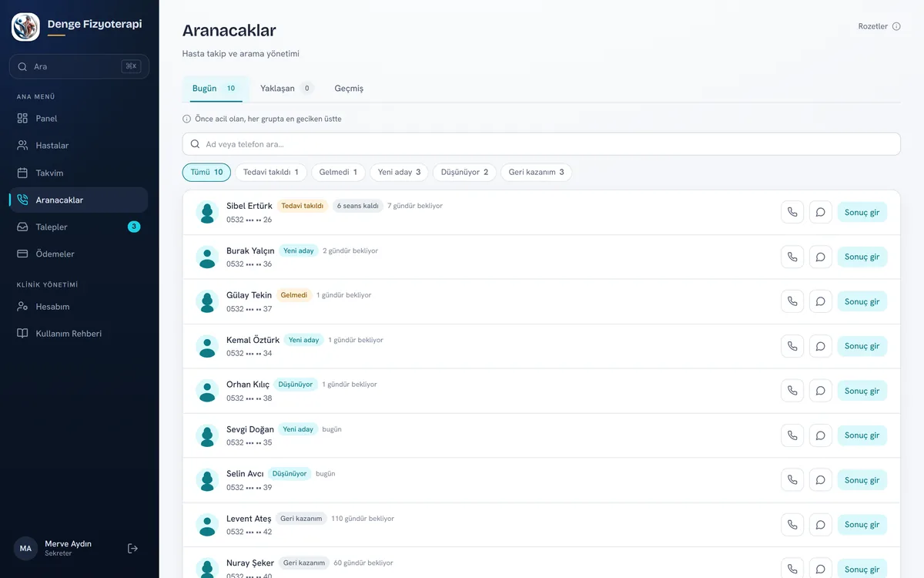Click the message icon for Sevgi Doğan
924x578 pixels.
(821, 435)
